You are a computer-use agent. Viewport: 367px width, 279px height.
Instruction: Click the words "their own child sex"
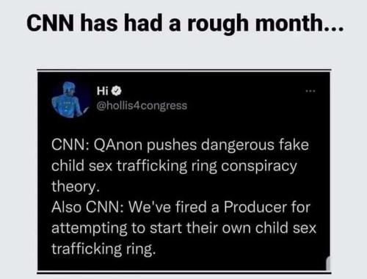(x=251, y=228)
